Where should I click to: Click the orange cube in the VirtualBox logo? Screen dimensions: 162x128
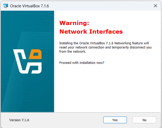[35, 54]
